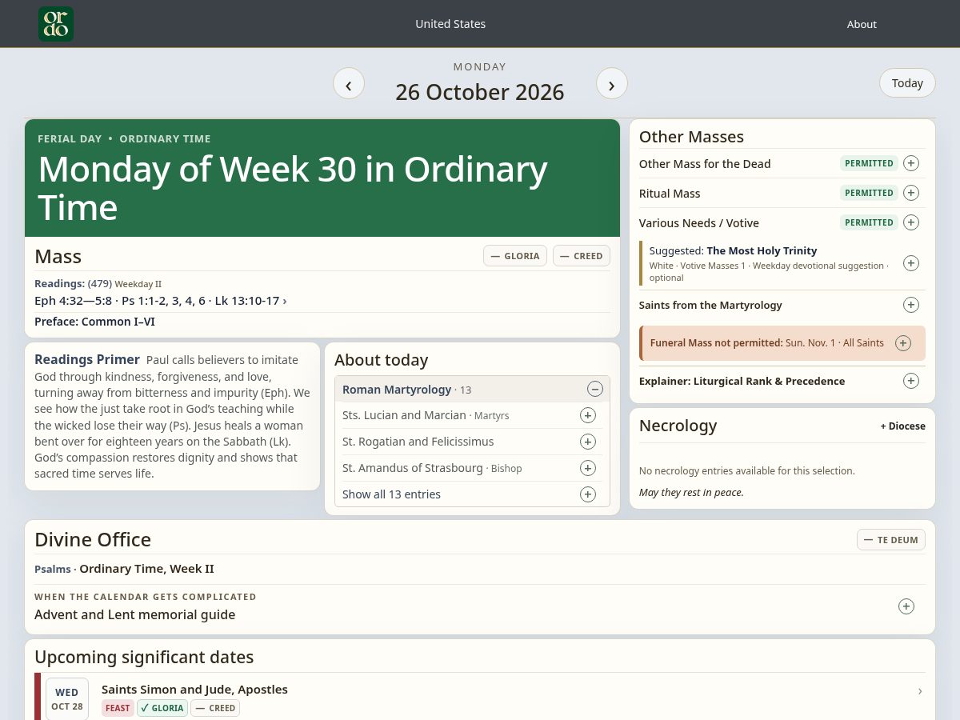Go to next day arrow
The image size is (960, 720).
[x=612, y=83]
